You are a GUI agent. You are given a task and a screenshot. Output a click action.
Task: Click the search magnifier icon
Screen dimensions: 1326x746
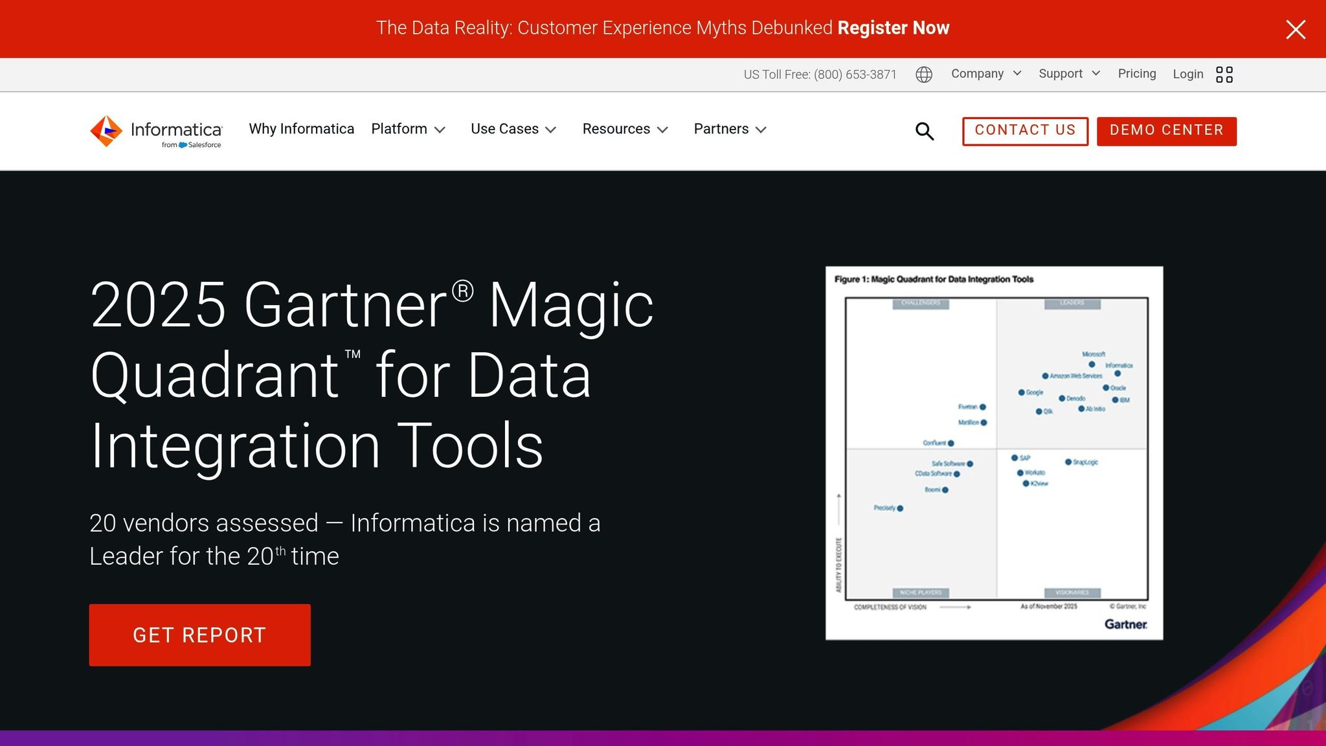click(925, 131)
